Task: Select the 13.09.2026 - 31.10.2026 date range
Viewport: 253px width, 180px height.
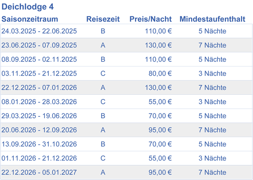Action: coord(39,144)
